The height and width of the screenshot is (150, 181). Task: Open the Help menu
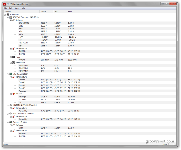pos(23,8)
